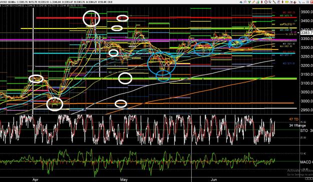Click the cloud icon in the top toolbar

(x=241, y=2)
